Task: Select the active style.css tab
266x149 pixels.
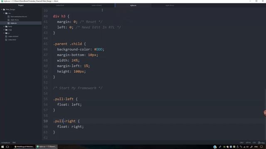Action: tap(133, 5)
